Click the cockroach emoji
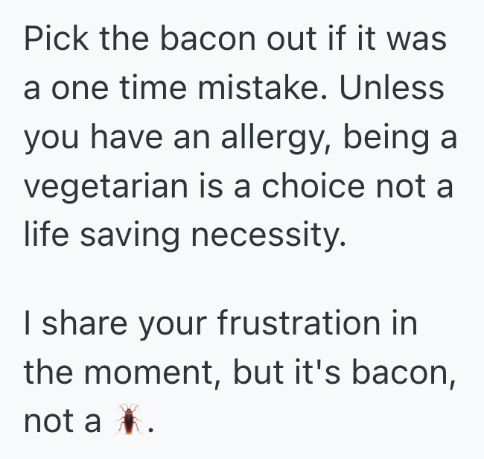Image resolution: width=484 pixels, height=459 pixels. click(x=130, y=420)
